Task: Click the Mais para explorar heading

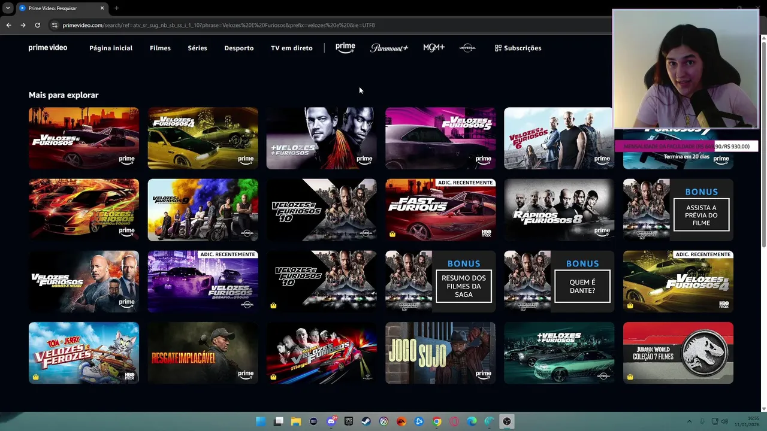Action: 64,95
